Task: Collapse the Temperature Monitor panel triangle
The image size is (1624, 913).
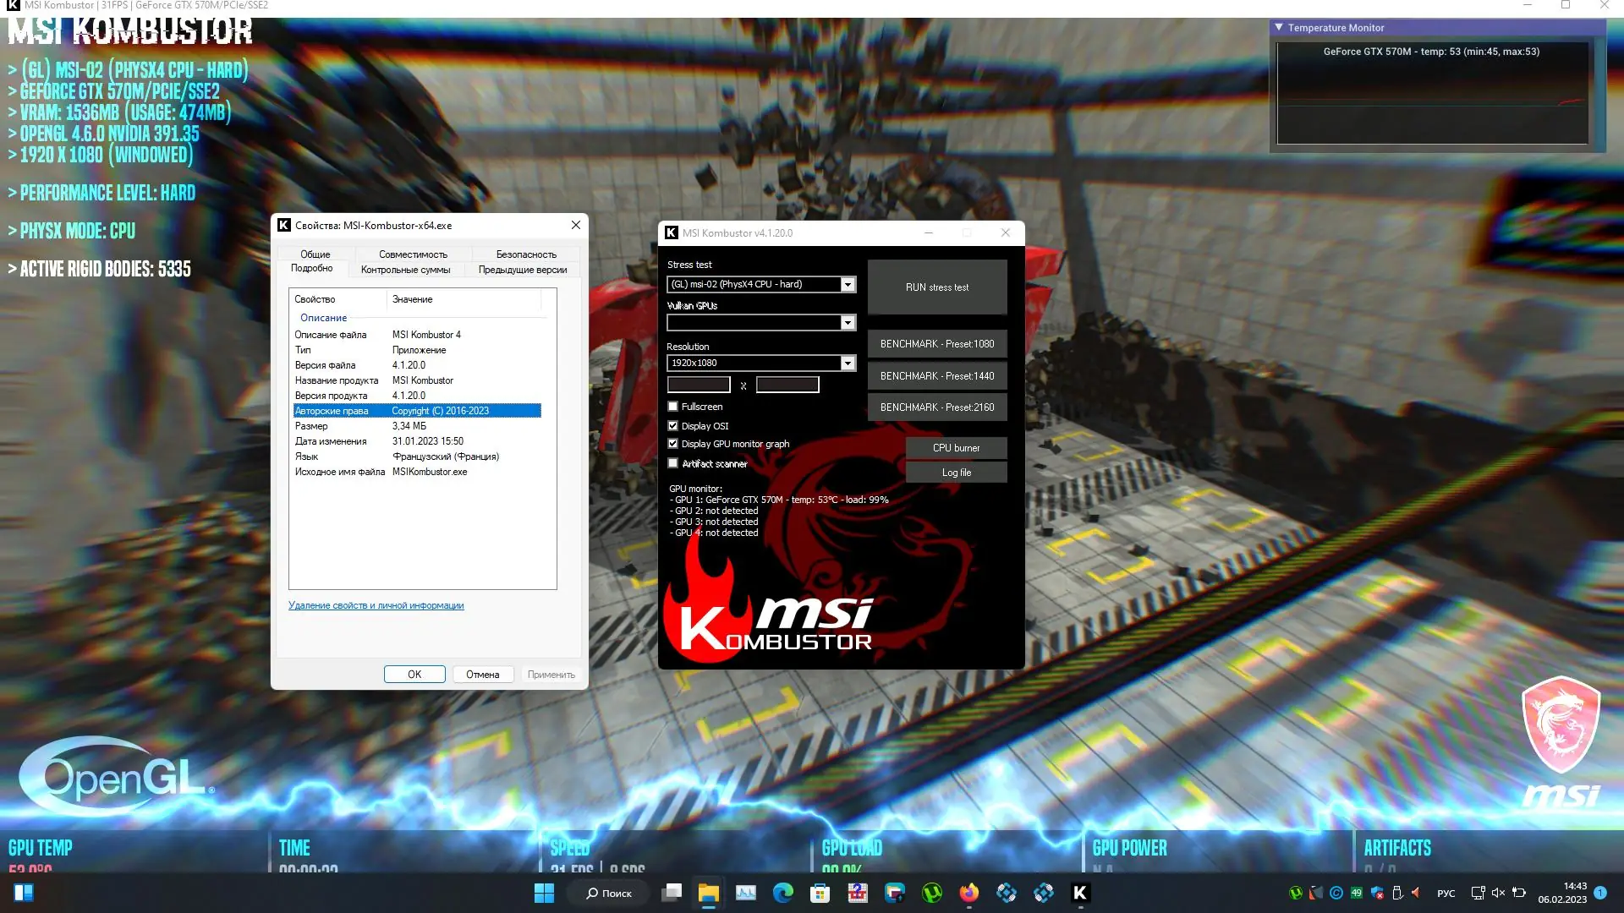Action: pos(1279,28)
